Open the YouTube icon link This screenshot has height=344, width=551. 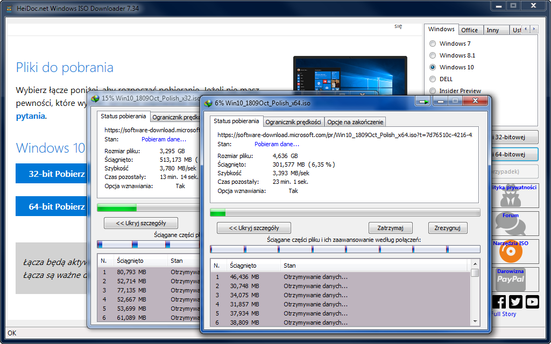click(532, 302)
